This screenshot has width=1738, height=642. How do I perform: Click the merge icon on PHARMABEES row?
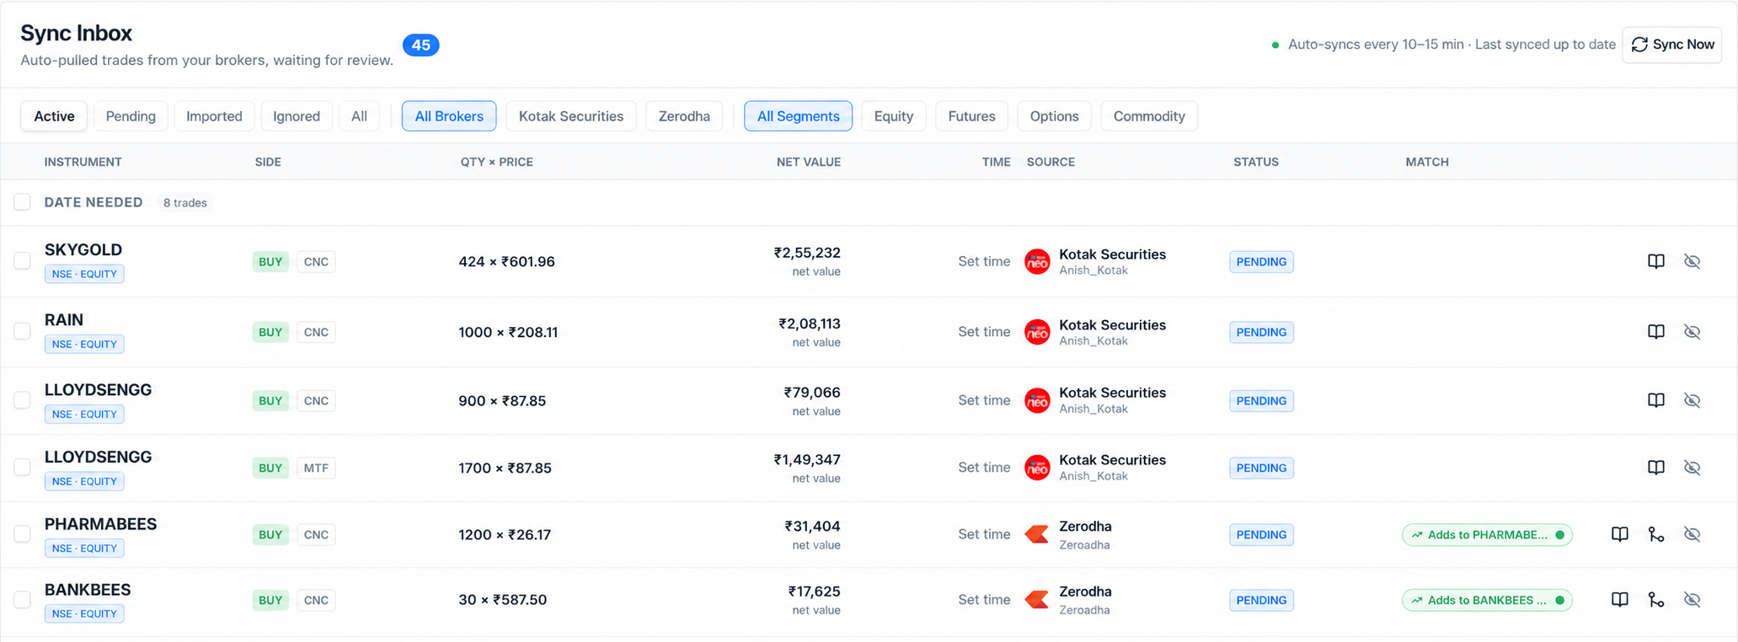click(x=1655, y=534)
